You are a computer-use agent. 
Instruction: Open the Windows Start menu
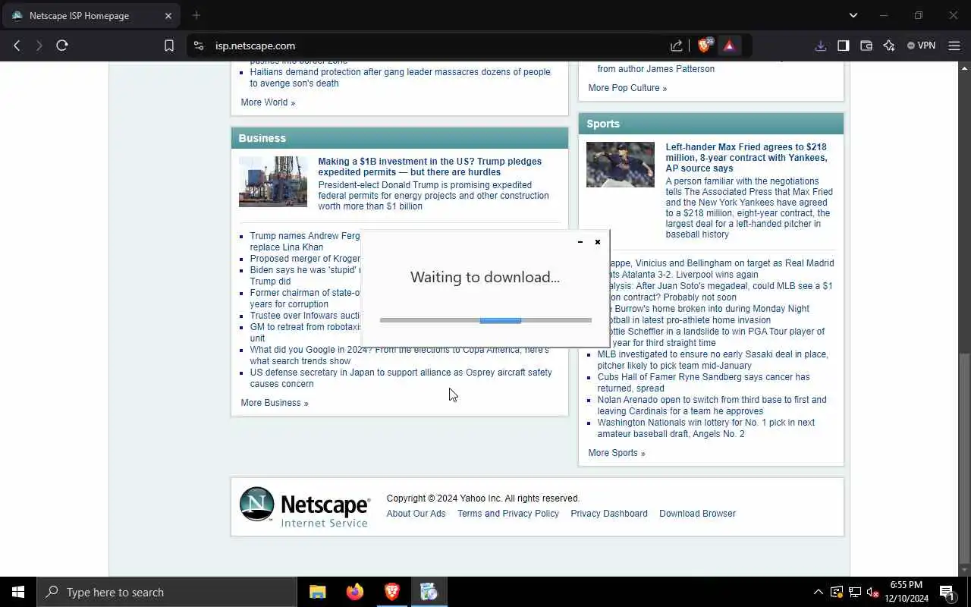(x=18, y=592)
